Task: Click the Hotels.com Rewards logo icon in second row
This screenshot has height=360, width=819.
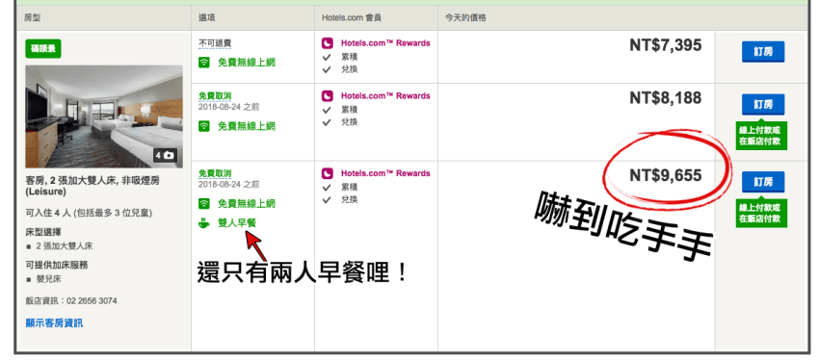Action: pos(327,96)
